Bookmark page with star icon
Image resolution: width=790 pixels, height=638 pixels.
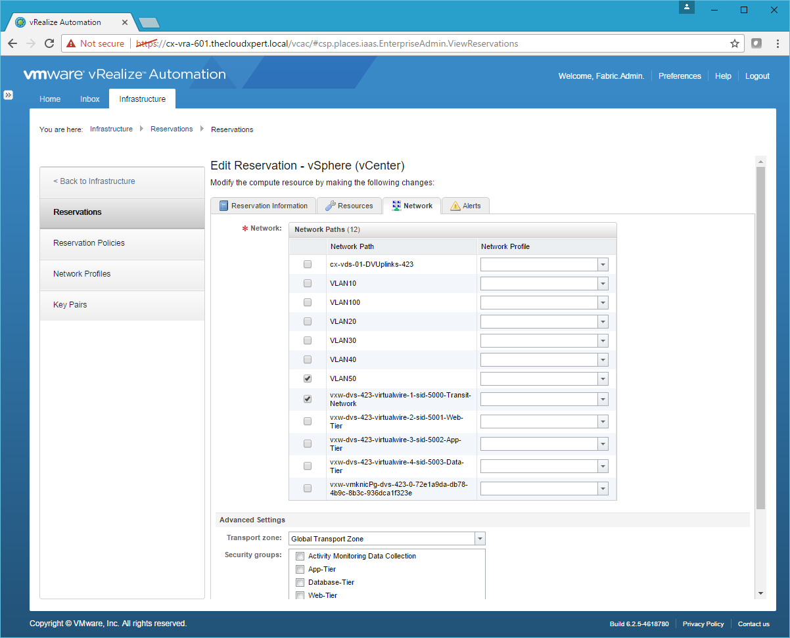pyautogui.click(x=734, y=43)
